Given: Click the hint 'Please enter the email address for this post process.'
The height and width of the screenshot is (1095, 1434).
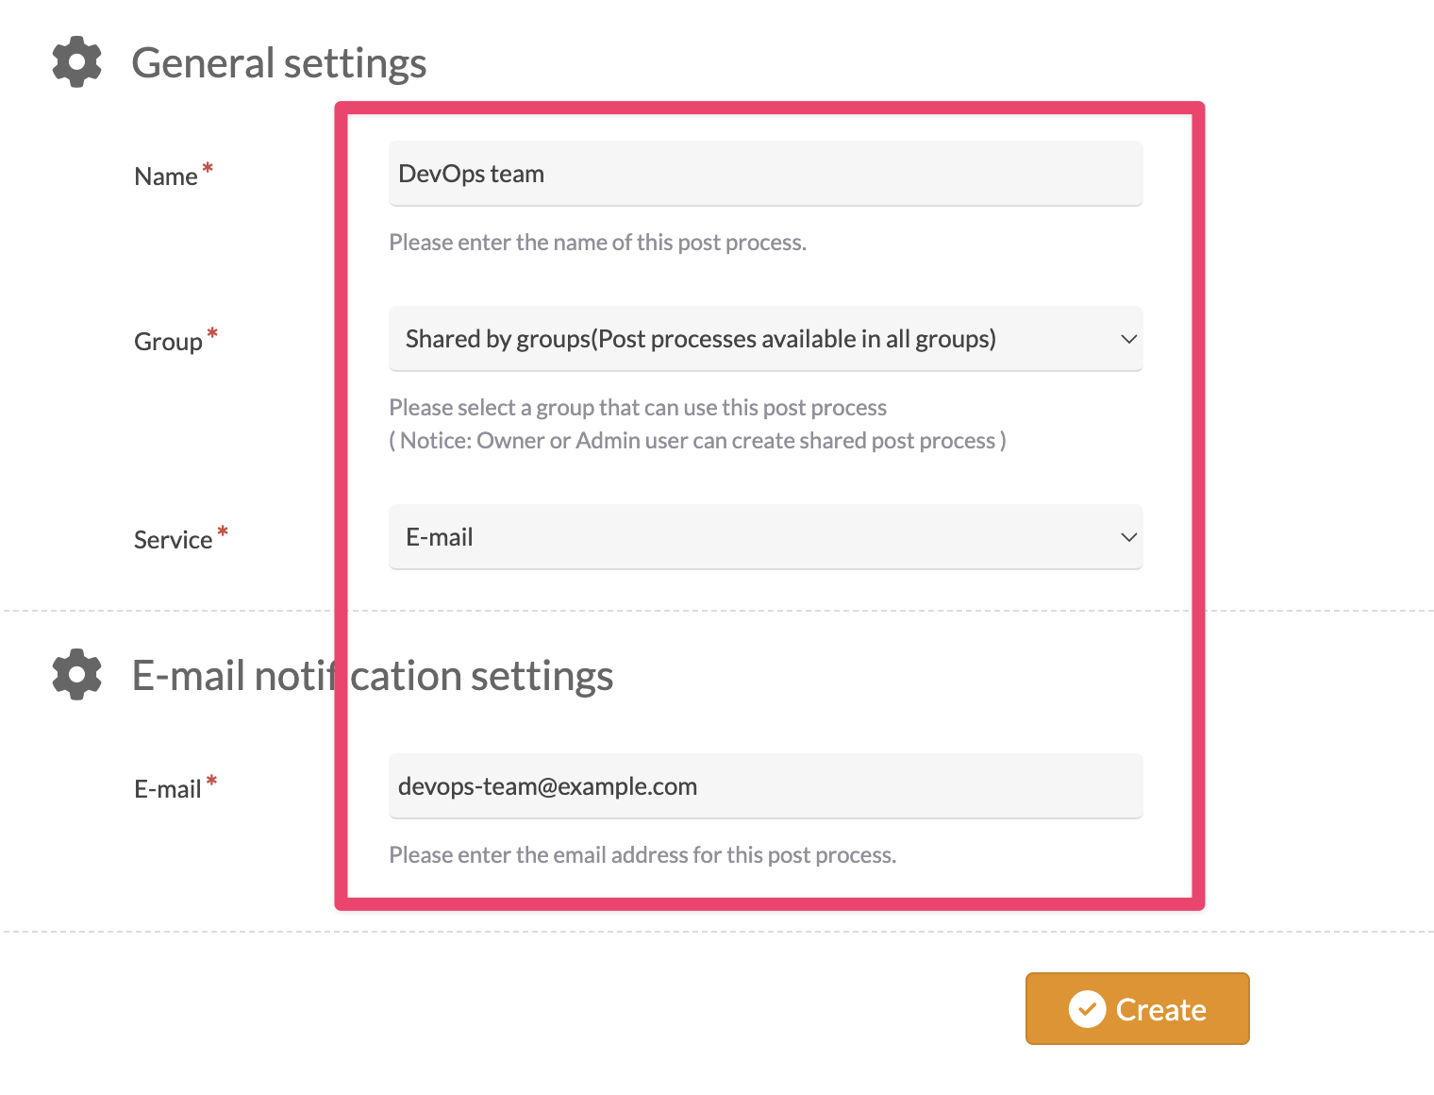Looking at the screenshot, I should (642, 855).
